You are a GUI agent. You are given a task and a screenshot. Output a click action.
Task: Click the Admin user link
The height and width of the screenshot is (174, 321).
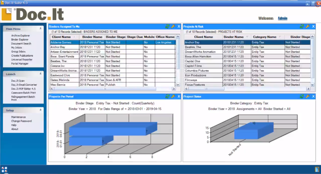pyautogui.click(x=282, y=18)
